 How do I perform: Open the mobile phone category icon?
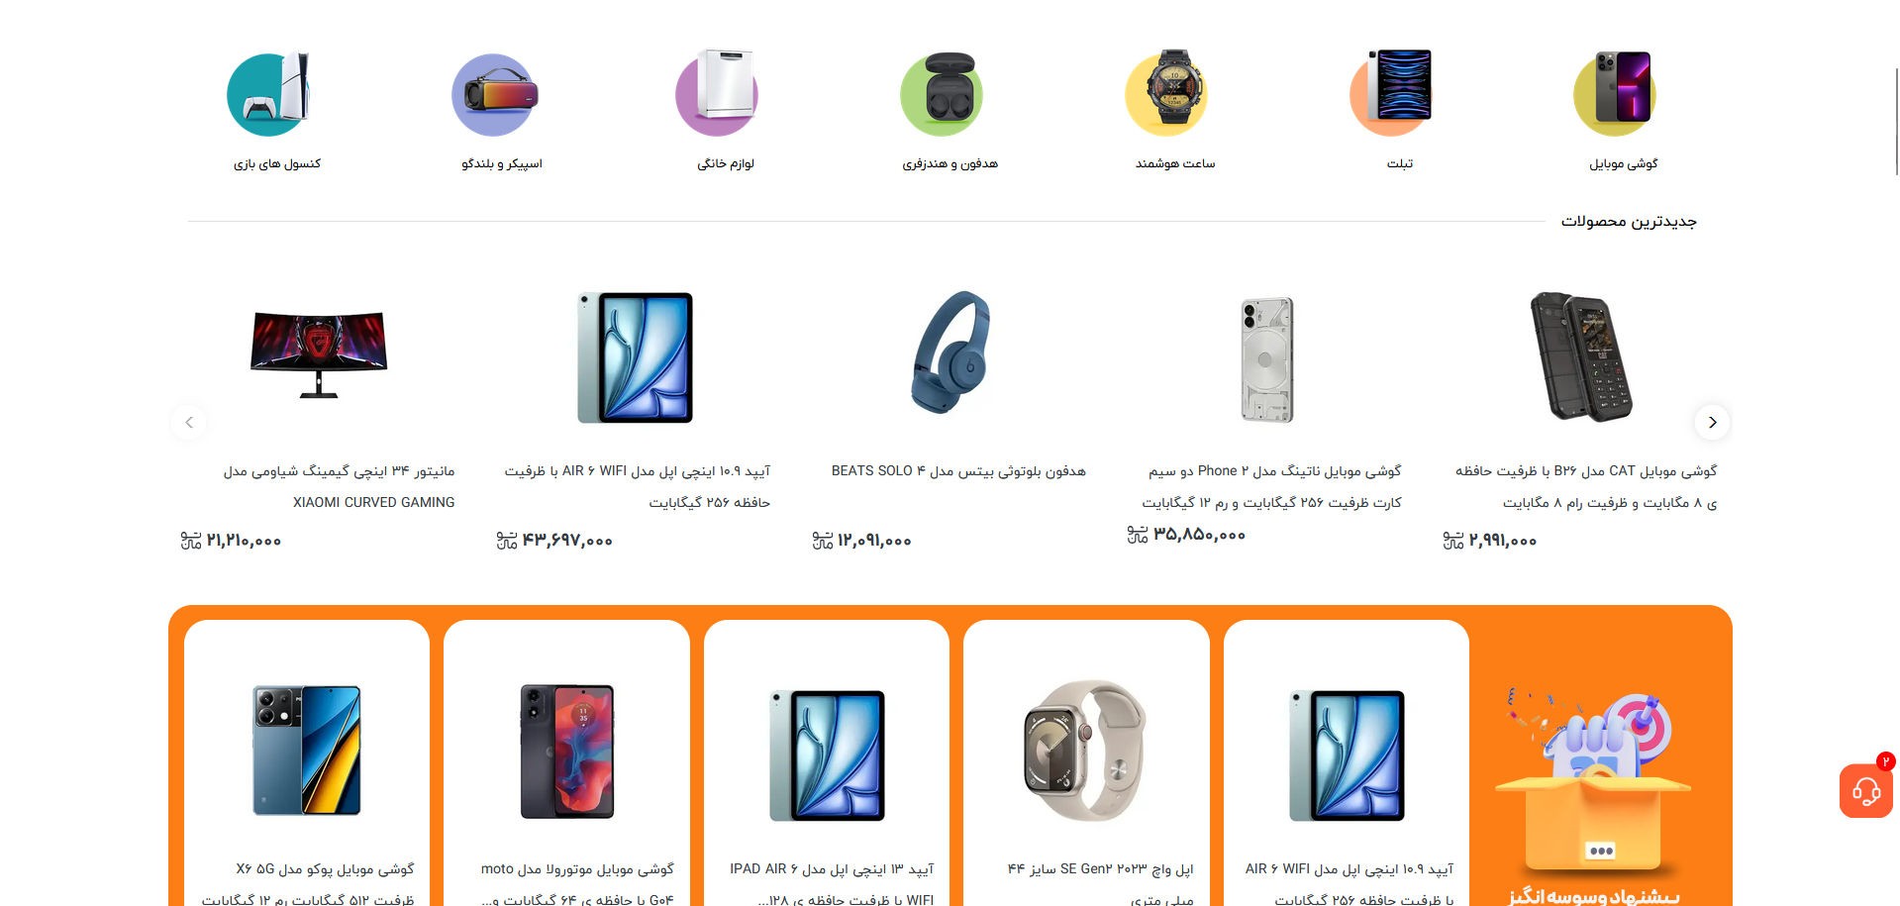click(x=1616, y=94)
